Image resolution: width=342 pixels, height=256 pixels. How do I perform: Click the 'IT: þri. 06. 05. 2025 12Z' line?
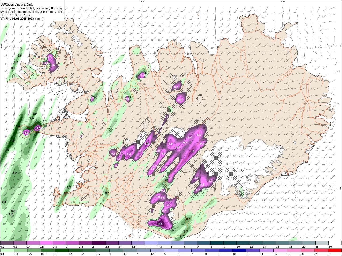click(16, 15)
